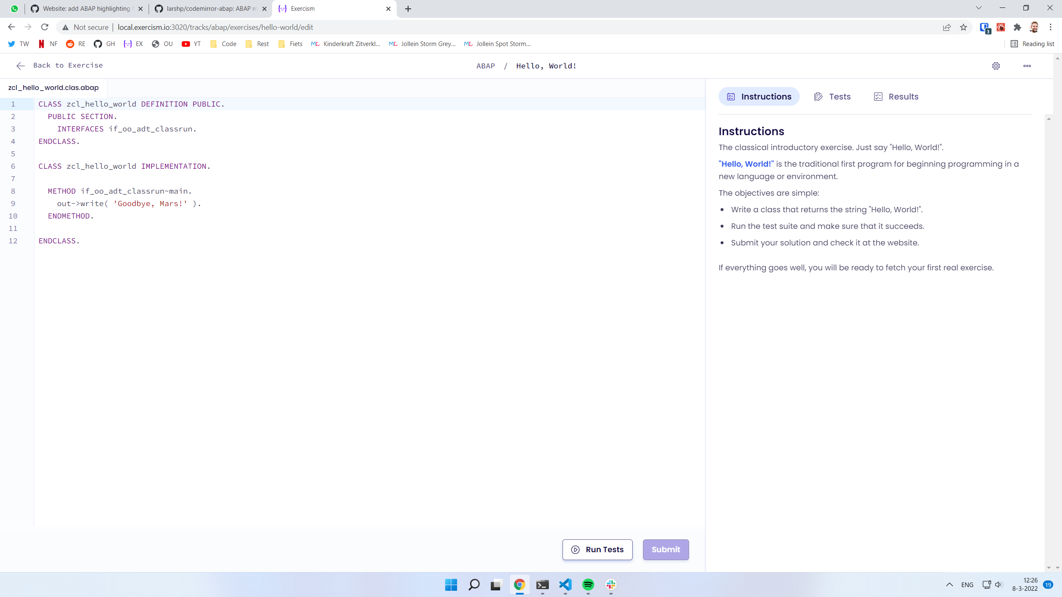Bookmark this page with the star
Image resolution: width=1062 pixels, height=597 pixels.
(x=963, y=27)
